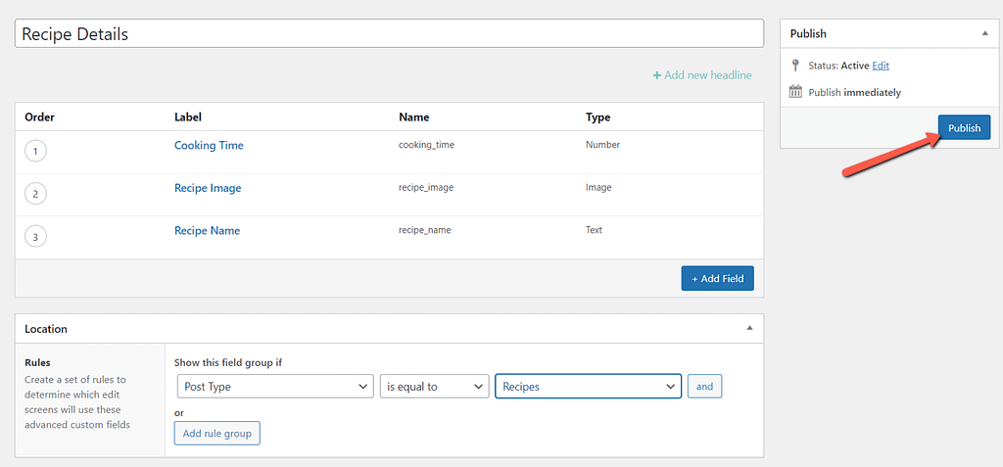
Task: Click the Recipe Details title field
Action: [x=389, y=33]
